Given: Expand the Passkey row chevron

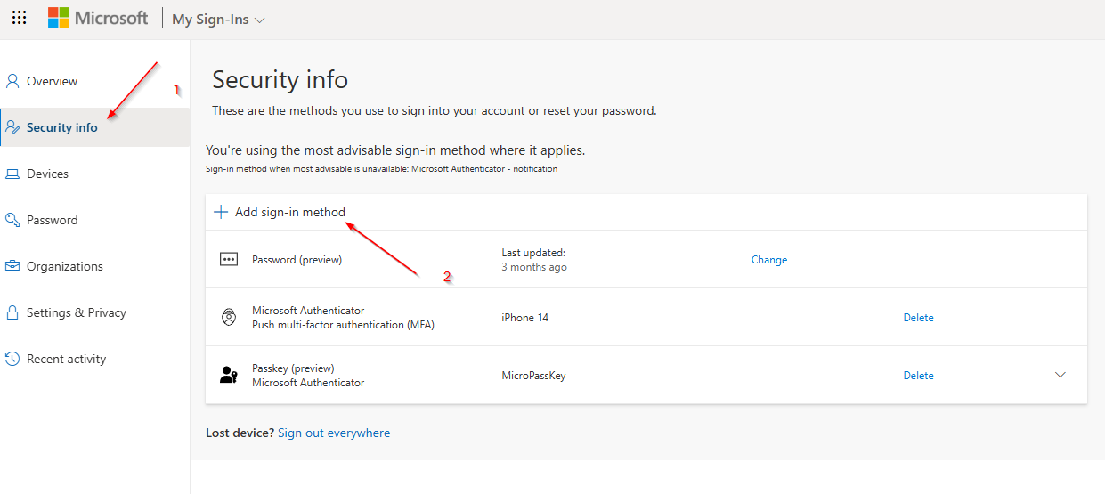Looking at the screenshot, I should coord(1060,375).
